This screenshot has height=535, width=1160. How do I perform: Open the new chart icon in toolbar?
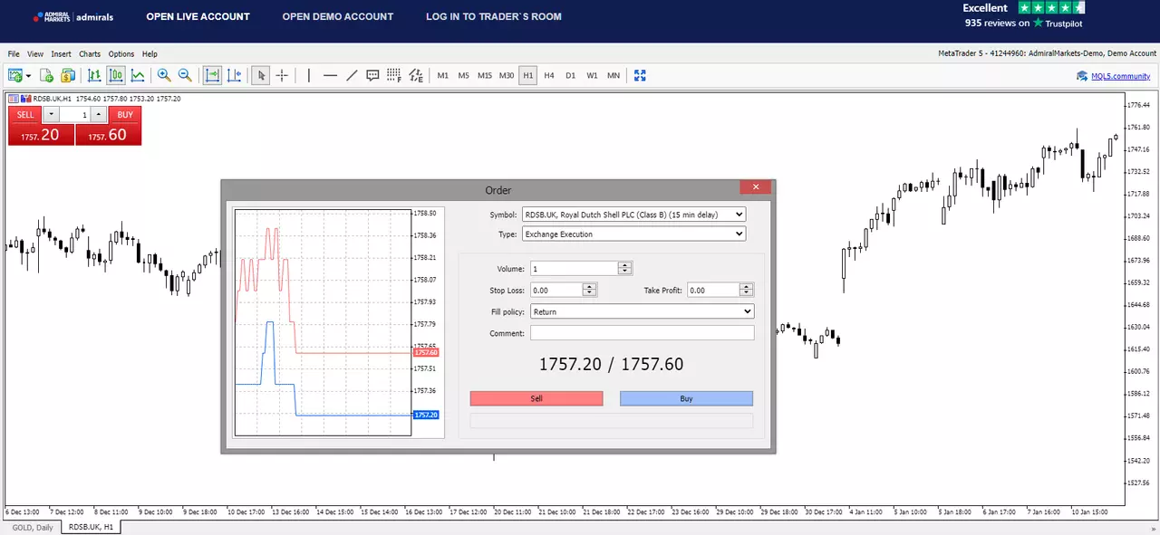pos(15,76)
